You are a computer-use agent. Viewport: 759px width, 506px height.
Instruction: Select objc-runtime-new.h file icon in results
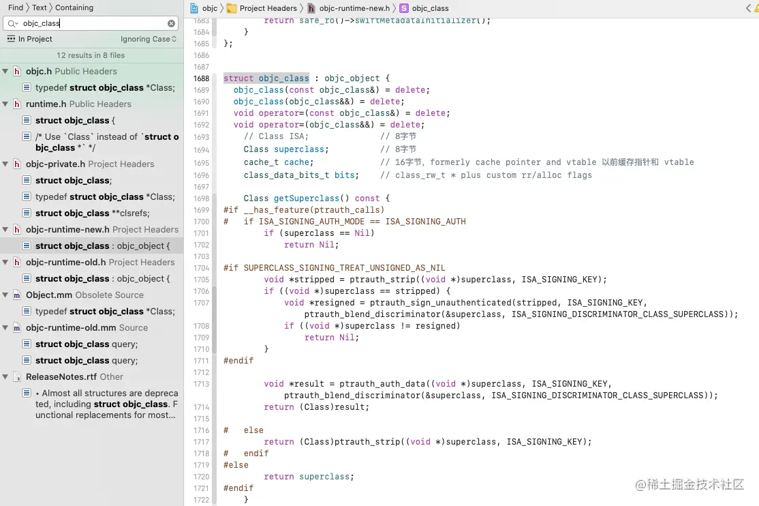(x=17, y=229)
